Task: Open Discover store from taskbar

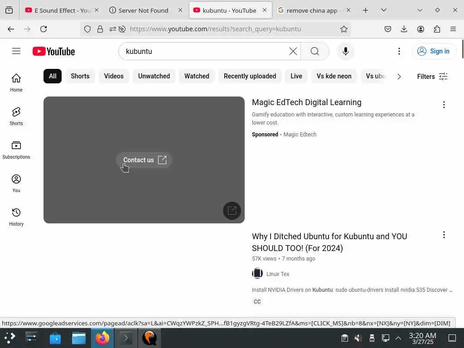Action: coord(55,338)
